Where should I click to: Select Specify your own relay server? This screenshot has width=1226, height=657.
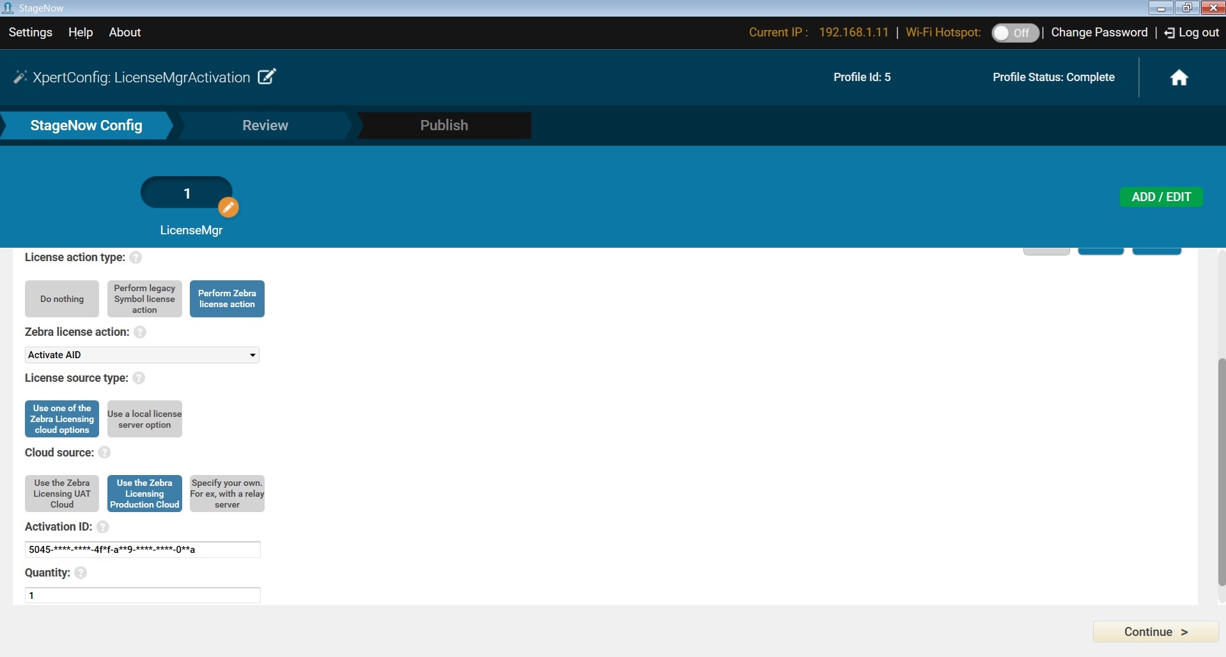227,494
